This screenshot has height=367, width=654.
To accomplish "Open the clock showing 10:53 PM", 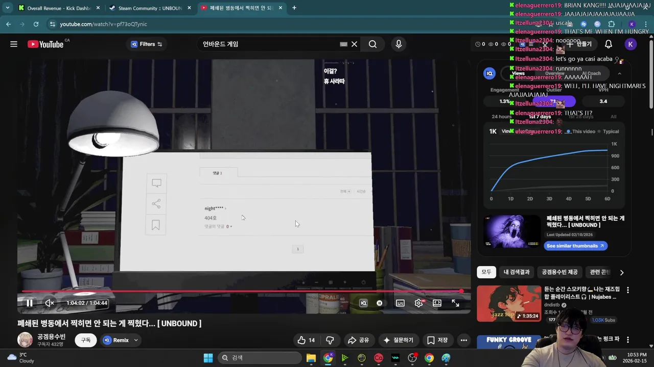I will pos(636,358).
